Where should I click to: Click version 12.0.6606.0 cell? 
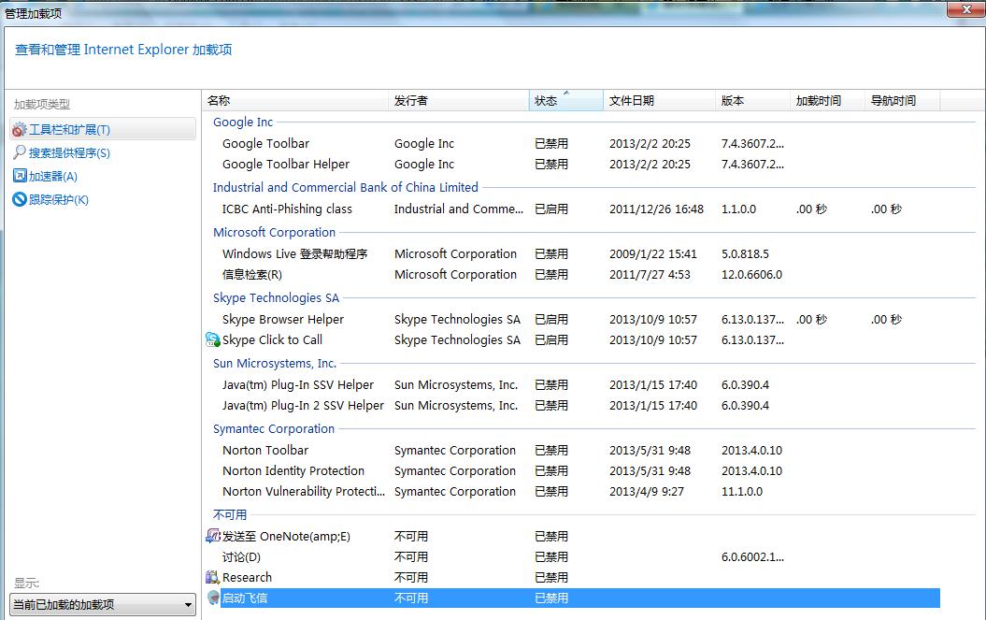click(x=752, y=274)
